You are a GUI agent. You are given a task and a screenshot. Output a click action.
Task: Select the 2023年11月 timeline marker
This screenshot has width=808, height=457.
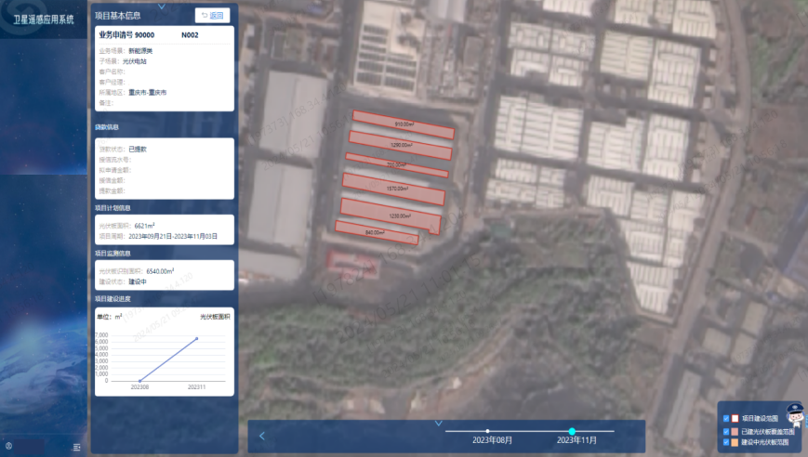point(572,431)
